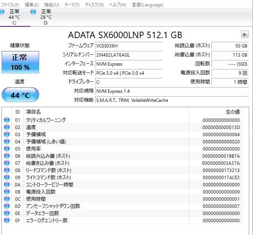Click status orb for 01 クリティカルワーニング
253x235 pixels.
[x=7, y=120]
